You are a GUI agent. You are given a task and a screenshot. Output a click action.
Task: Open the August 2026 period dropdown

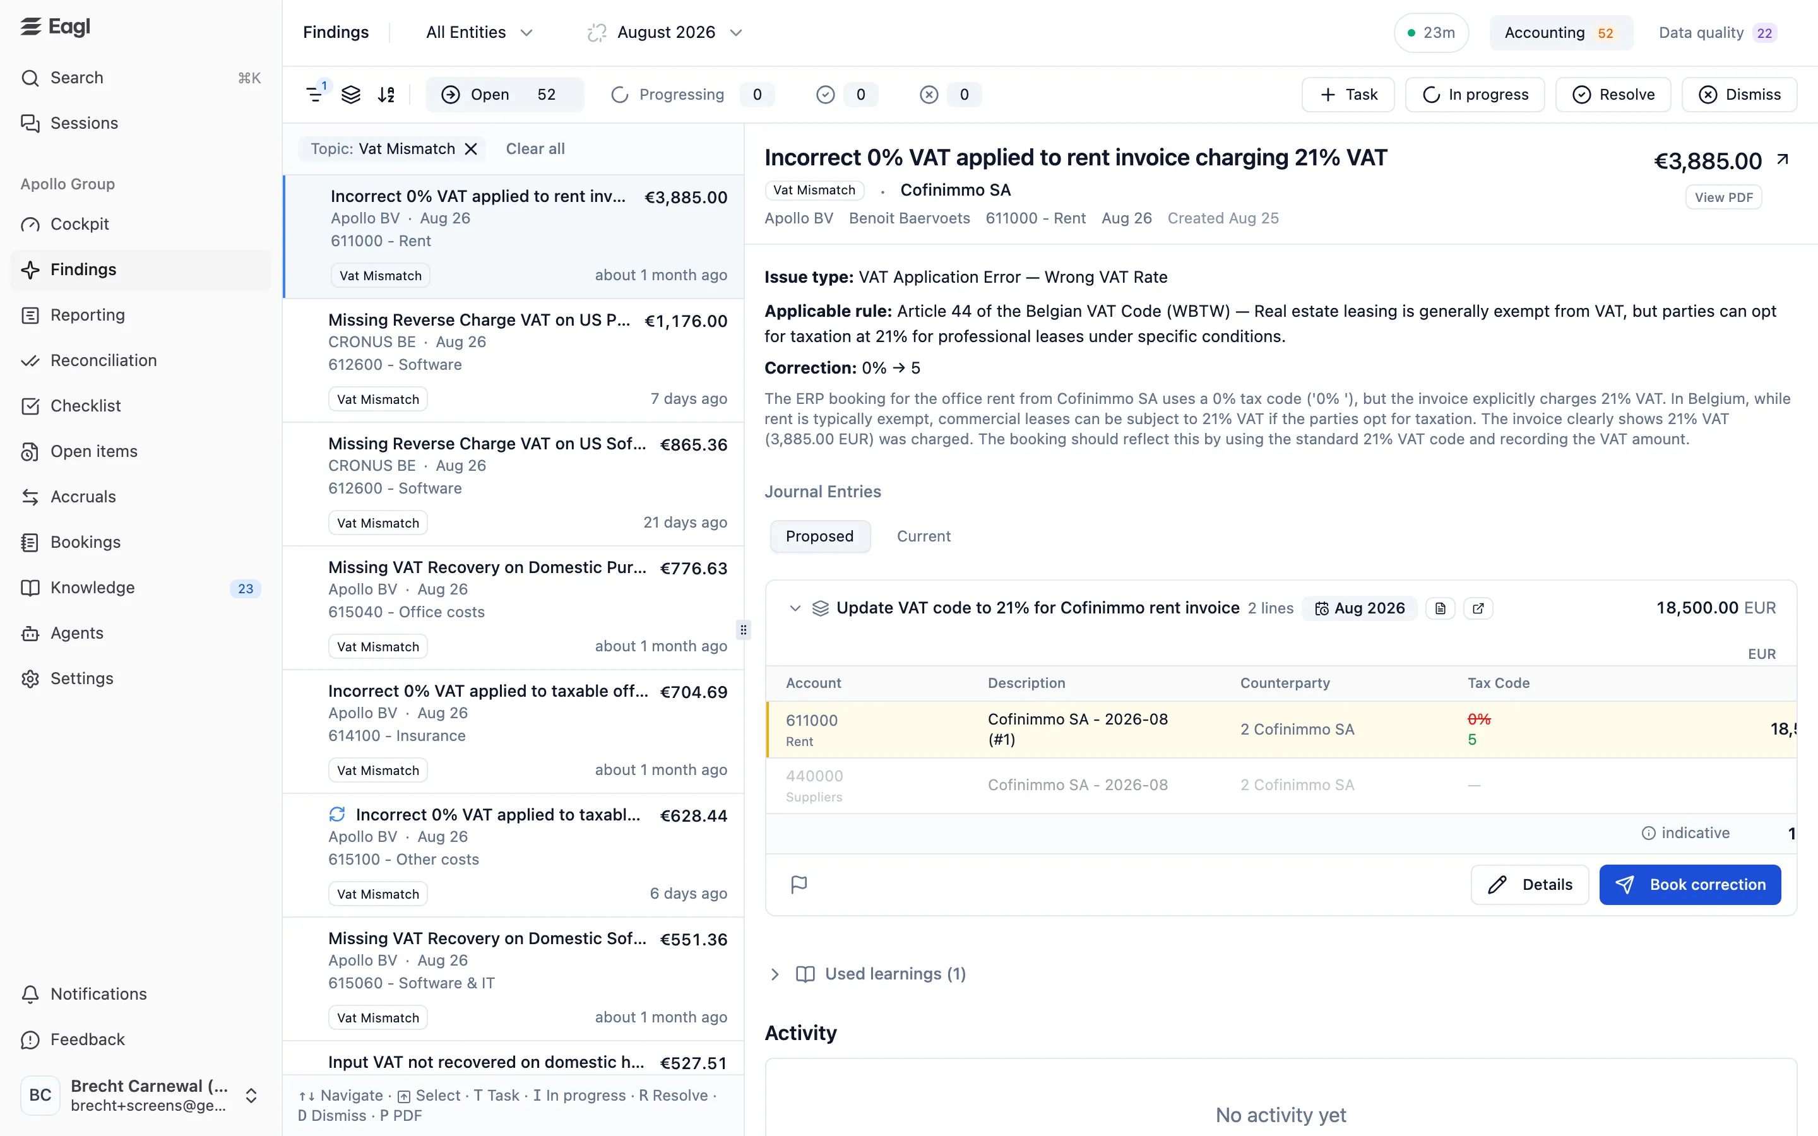click(665, 32)
